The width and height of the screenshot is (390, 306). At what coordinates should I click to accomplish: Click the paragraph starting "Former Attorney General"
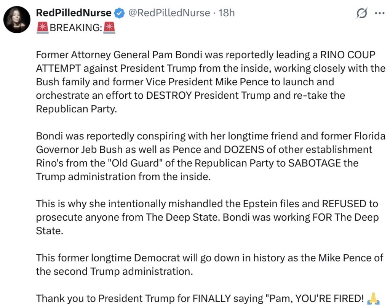coord(206,82)
